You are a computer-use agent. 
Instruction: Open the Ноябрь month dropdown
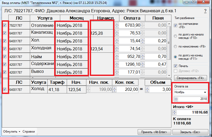(x=204, y=92)
